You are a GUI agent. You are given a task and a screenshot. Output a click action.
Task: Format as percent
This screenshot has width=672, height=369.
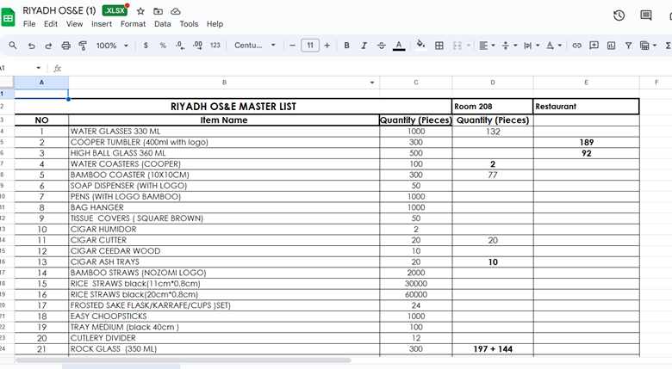point(163,46)
